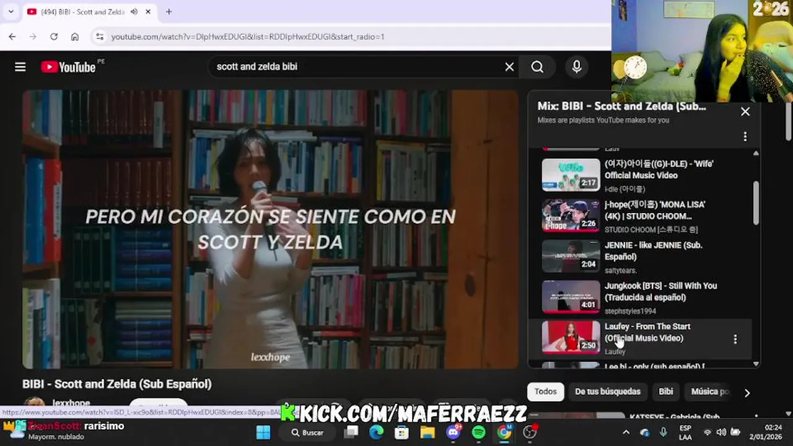Click the YouTube logo
This screenshot has height=446, width=793.
tap(68, 67)
